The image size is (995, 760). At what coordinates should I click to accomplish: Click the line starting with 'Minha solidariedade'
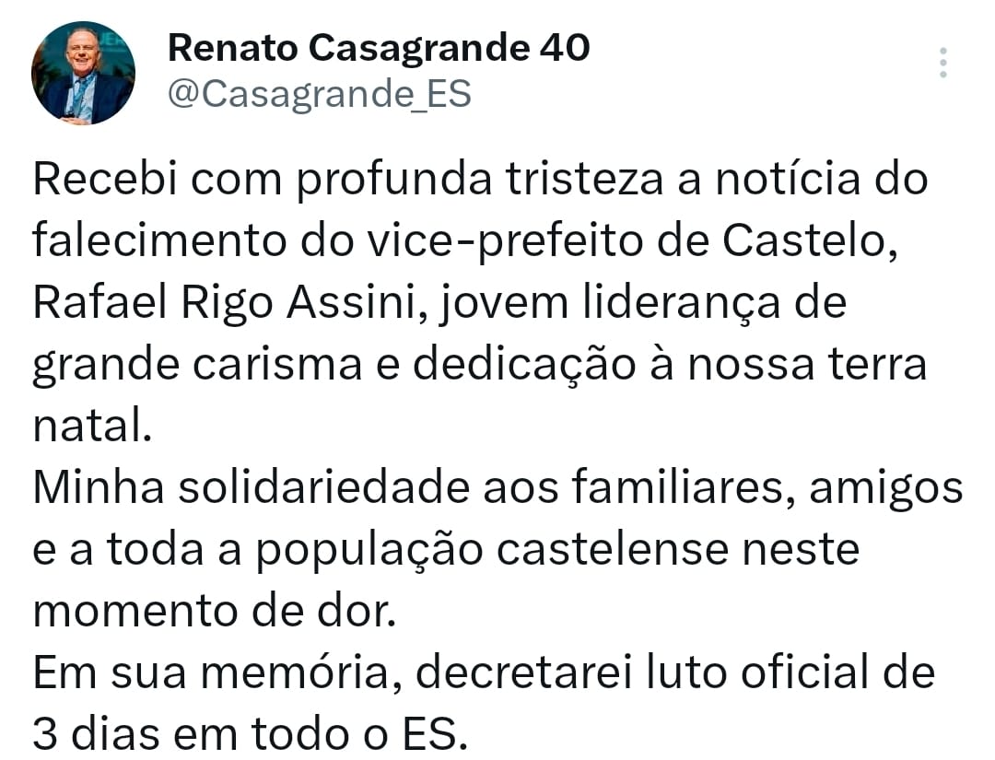coord(498,488)
